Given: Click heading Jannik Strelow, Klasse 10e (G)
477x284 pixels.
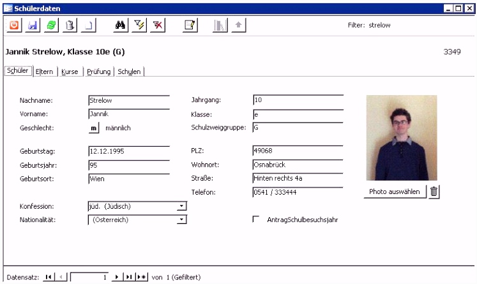Looking at the screenshot, I should pyautogui.click(x=65, y=52).
